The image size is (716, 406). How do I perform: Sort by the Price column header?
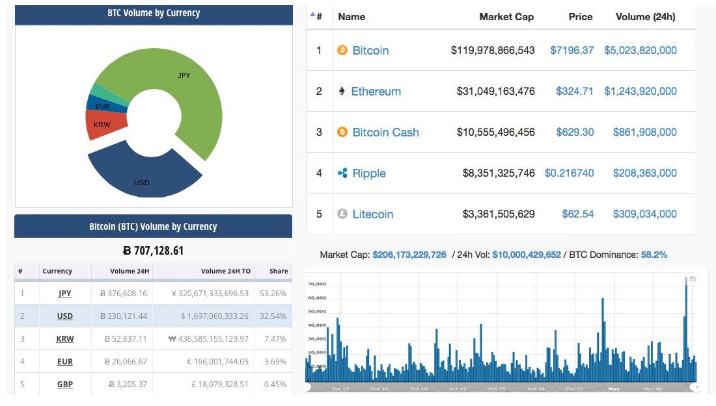[x=581, y=17]
